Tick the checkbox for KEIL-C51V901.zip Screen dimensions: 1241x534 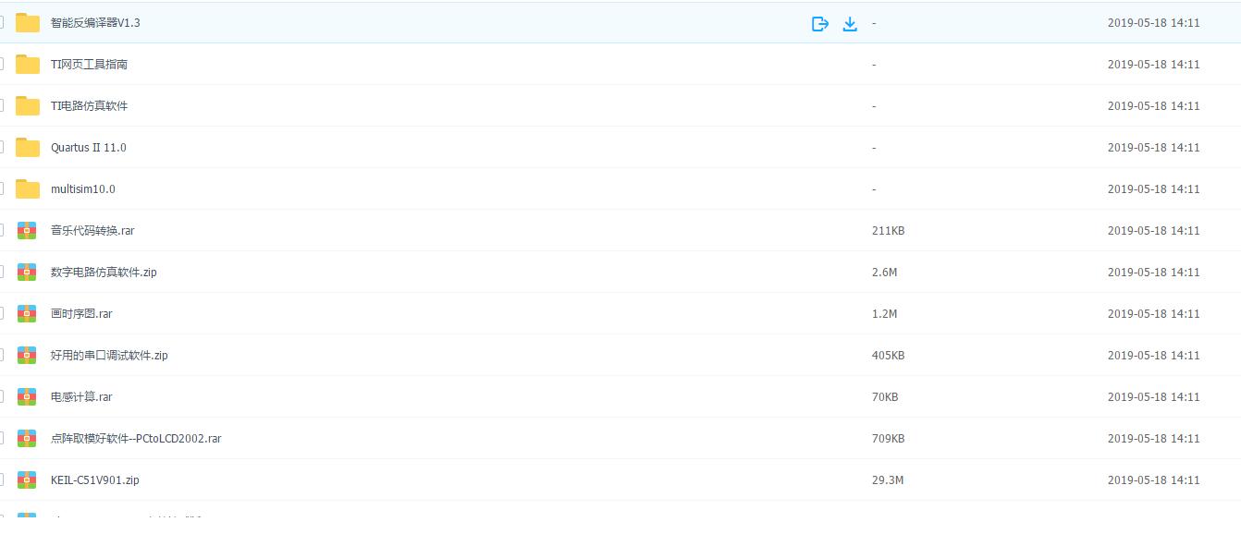pyautogui.click(x=1, y=479)
